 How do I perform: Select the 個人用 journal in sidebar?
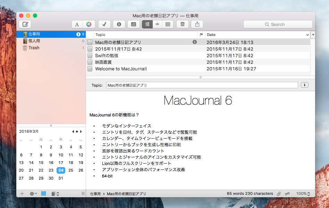[34, 41]
